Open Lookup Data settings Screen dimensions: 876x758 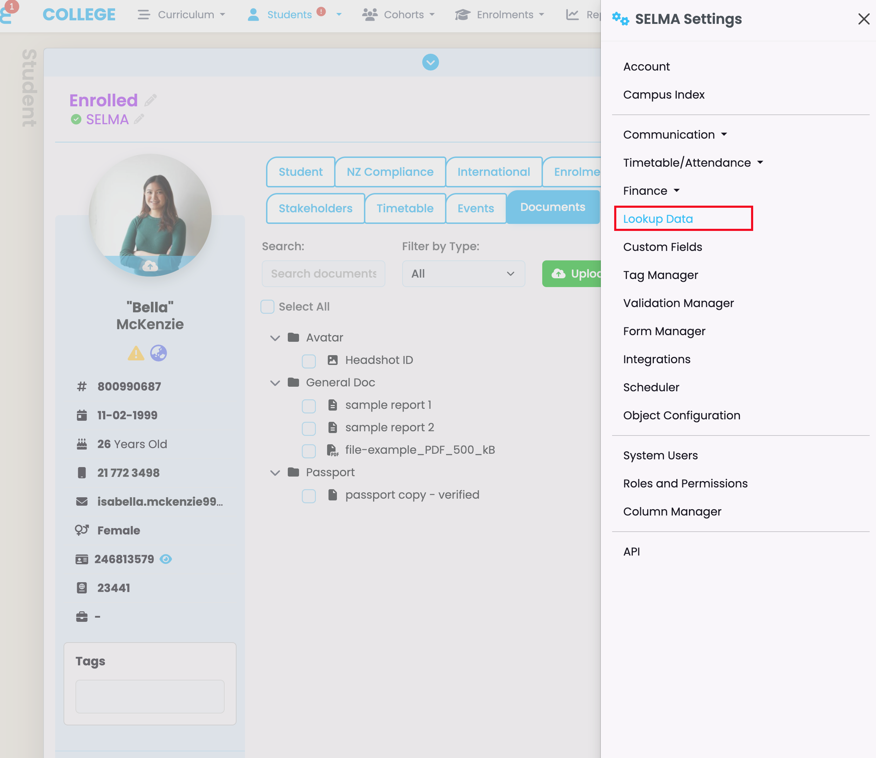click(x=658, y=219)
